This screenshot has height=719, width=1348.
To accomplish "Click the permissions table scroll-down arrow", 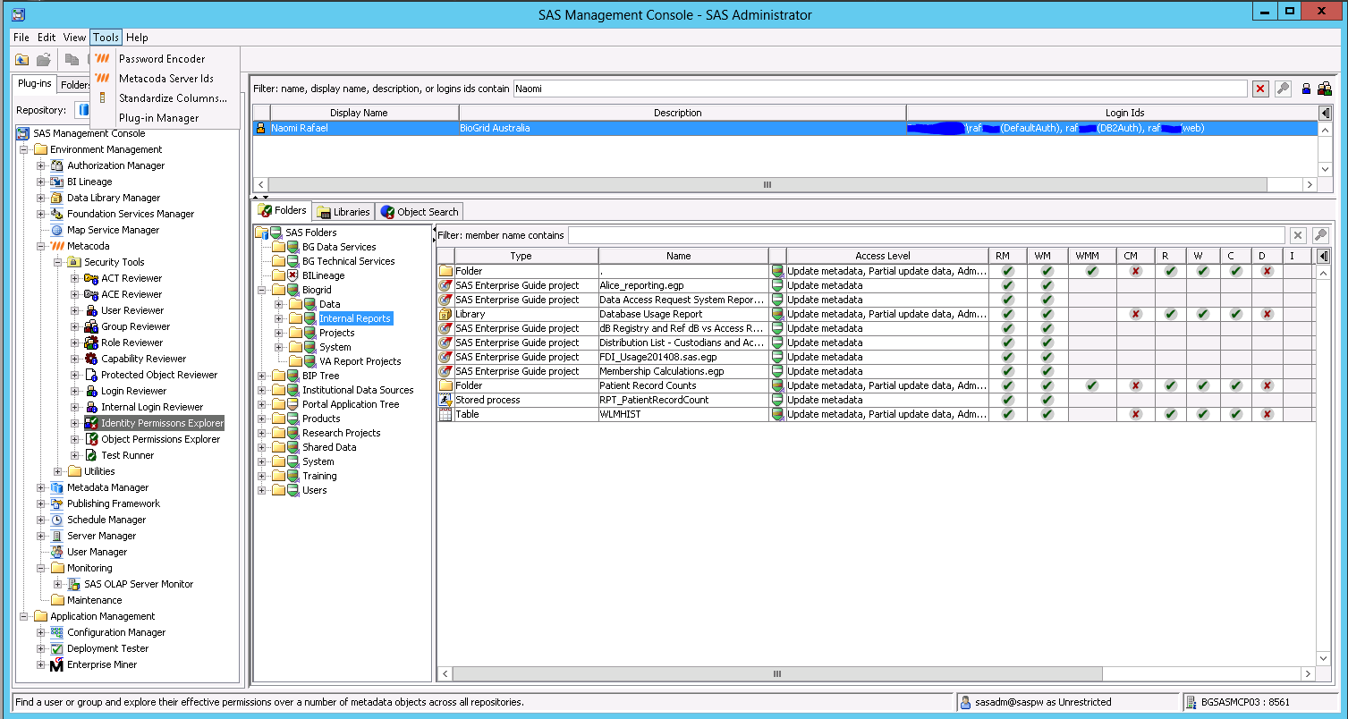I will pyautogui.click(x=1325, y=658).
